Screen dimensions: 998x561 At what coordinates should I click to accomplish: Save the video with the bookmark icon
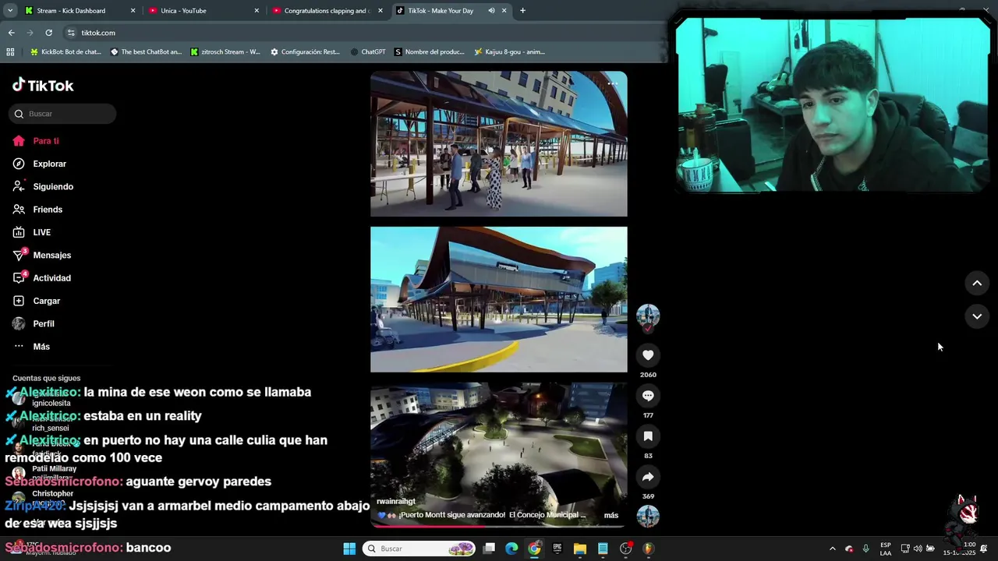(648, 436)
